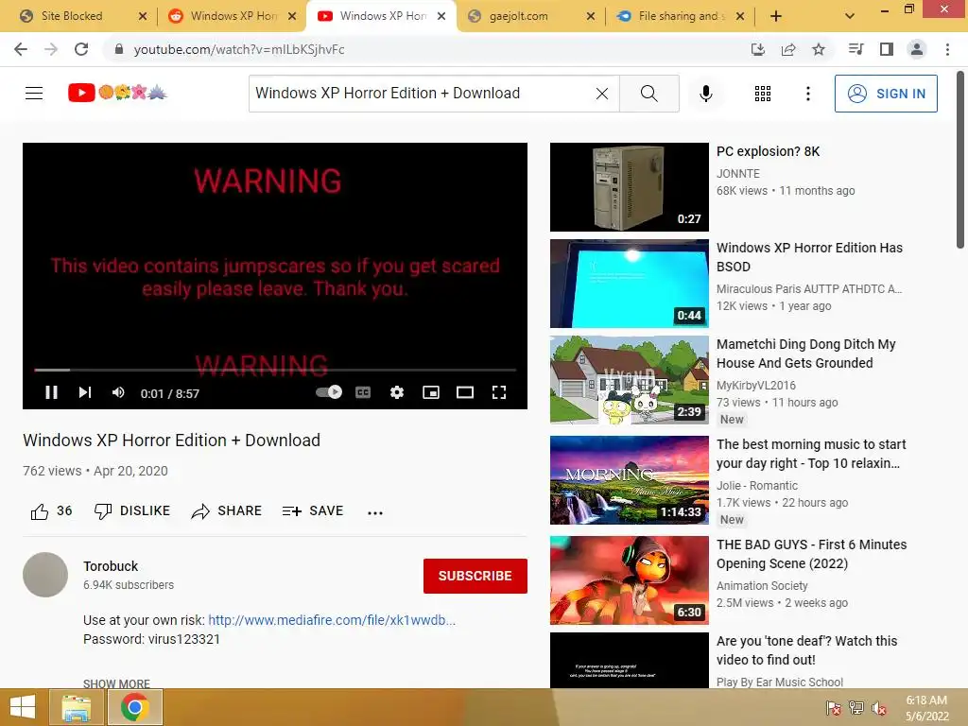Like the video with thumbs up
Viewport: 968px width, 726px height.
(51, 511)
